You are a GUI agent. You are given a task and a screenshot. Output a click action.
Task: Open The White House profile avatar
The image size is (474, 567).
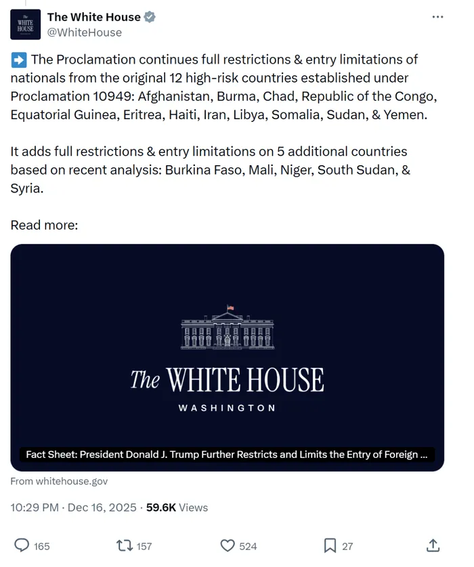(x=25, y=25)
